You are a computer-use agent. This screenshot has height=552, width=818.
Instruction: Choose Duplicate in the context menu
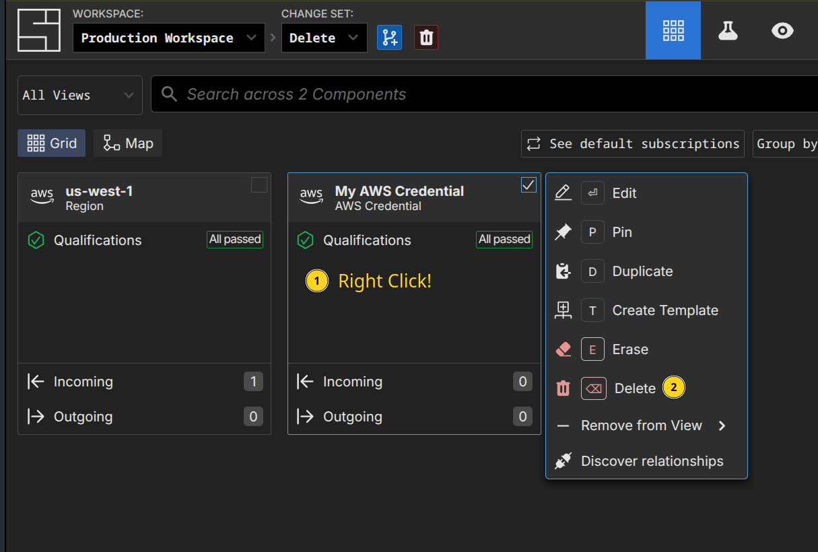(642, 271)
